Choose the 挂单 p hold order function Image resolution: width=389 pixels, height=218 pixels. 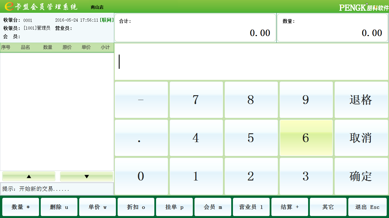[x=174, y=207]
